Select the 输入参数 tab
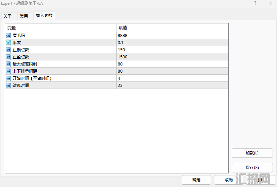 click(44, 16)
